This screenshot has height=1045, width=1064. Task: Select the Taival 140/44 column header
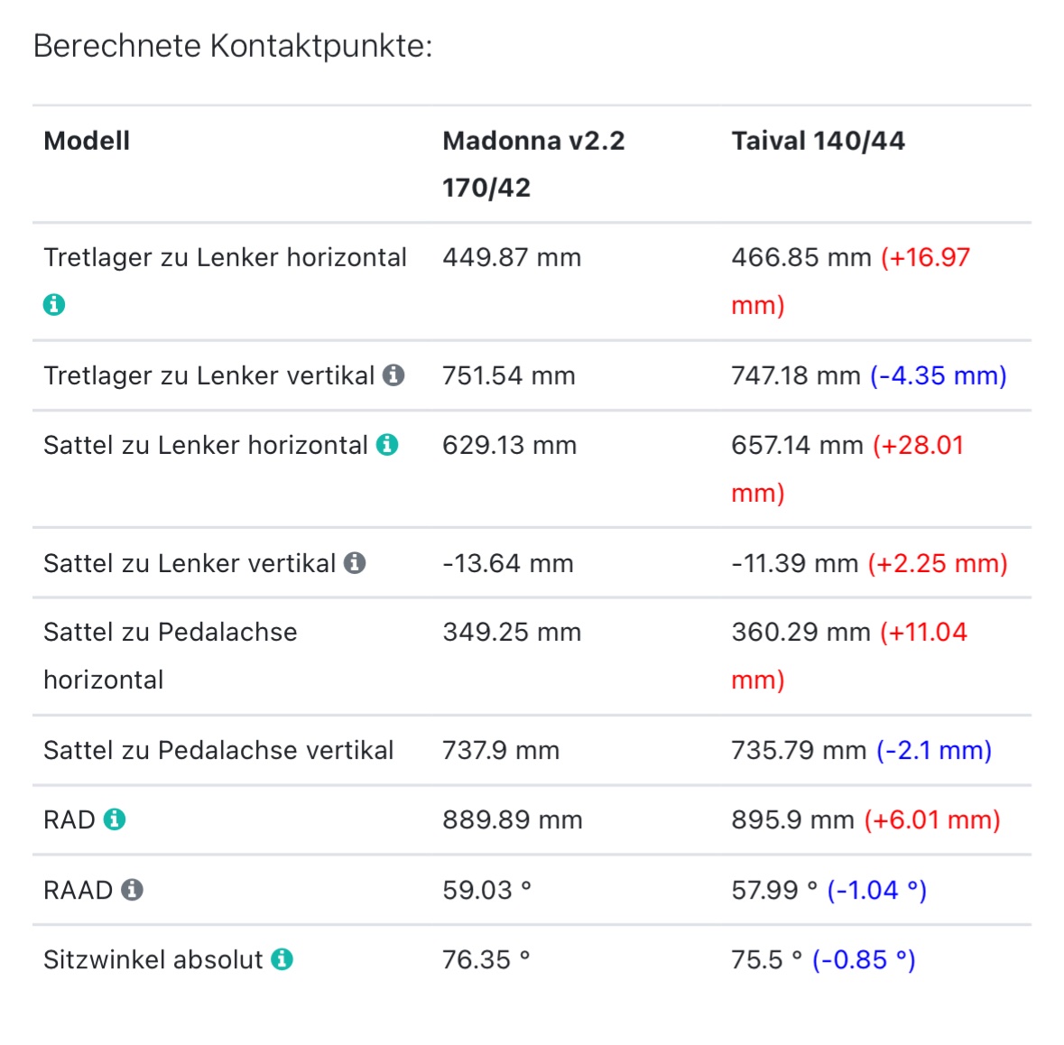(x=818, y=141)
